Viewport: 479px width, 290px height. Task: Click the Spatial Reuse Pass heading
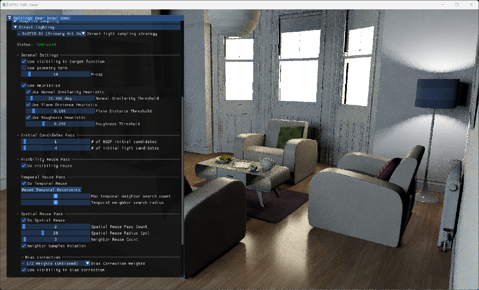42,214
